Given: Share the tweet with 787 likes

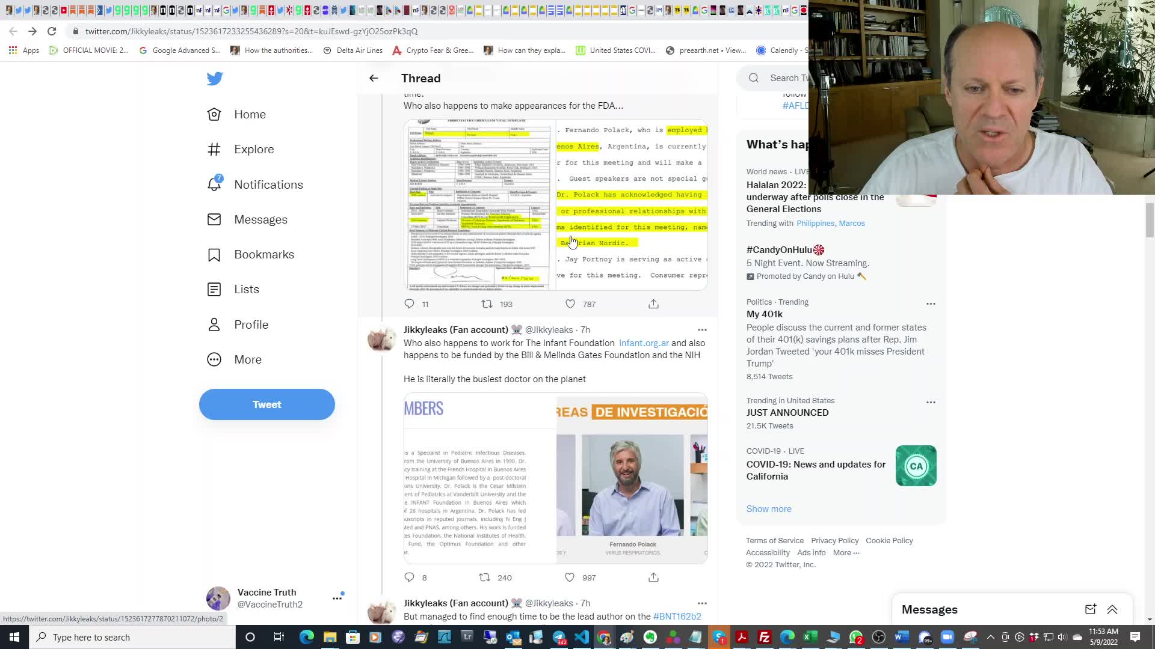Looking at the screenshot, I should (x=653, y=304).
